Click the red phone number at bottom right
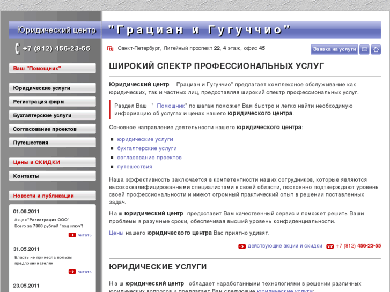Image resolution: width=390 pixels, height=292 pixels. pos(358,246)
